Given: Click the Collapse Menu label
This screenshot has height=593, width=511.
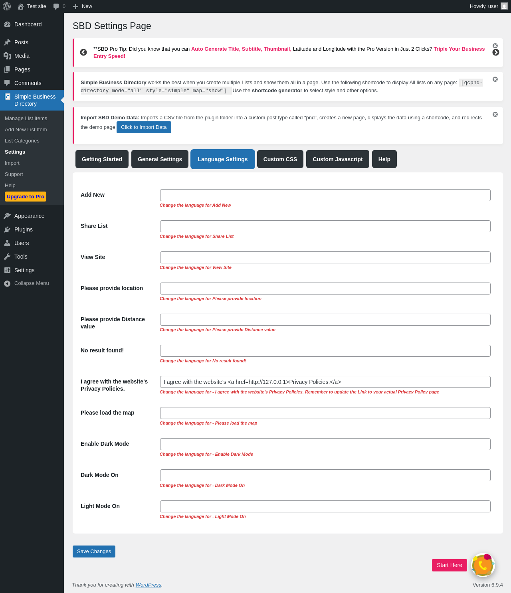Looking at the screenshot, I should tap(32, 283).
